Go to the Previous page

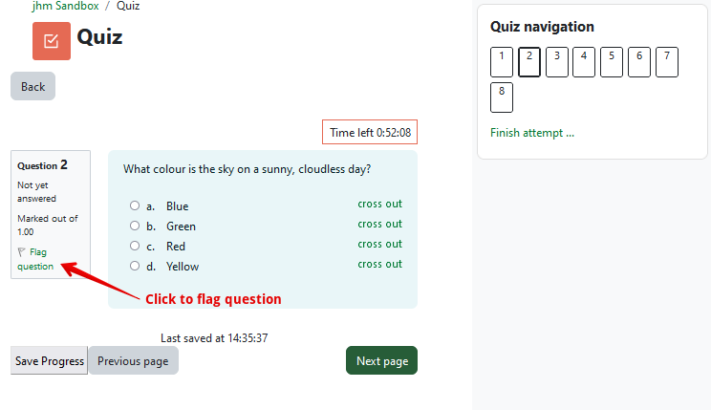pyautogui.click(x=134, y=360)
